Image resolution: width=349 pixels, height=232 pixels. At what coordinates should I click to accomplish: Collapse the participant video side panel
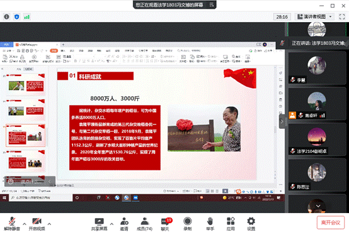282,121
